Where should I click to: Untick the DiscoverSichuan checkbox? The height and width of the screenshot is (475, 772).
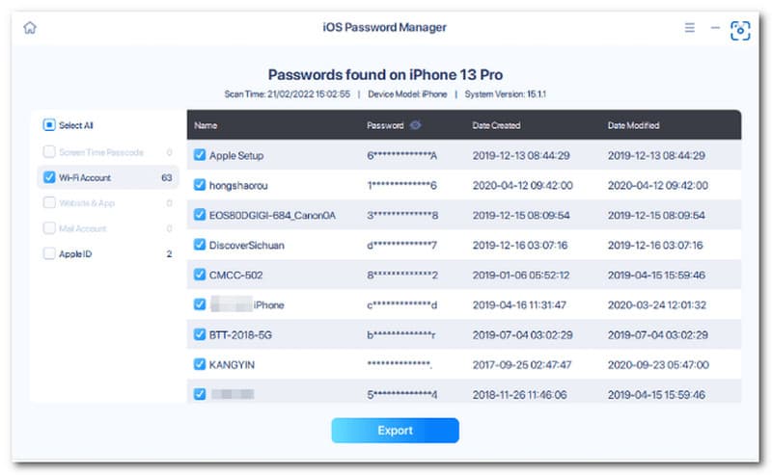coord(200,245)
